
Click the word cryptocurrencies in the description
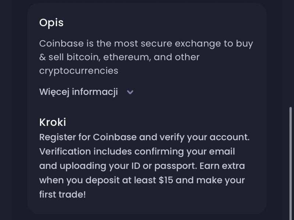[79, 70]
